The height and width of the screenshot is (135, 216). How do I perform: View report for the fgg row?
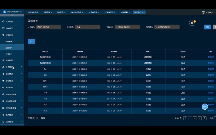[211, 69]
